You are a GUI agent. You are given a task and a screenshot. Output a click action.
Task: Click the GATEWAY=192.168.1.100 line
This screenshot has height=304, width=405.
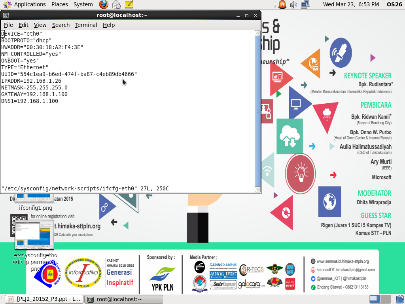[34, 94]
